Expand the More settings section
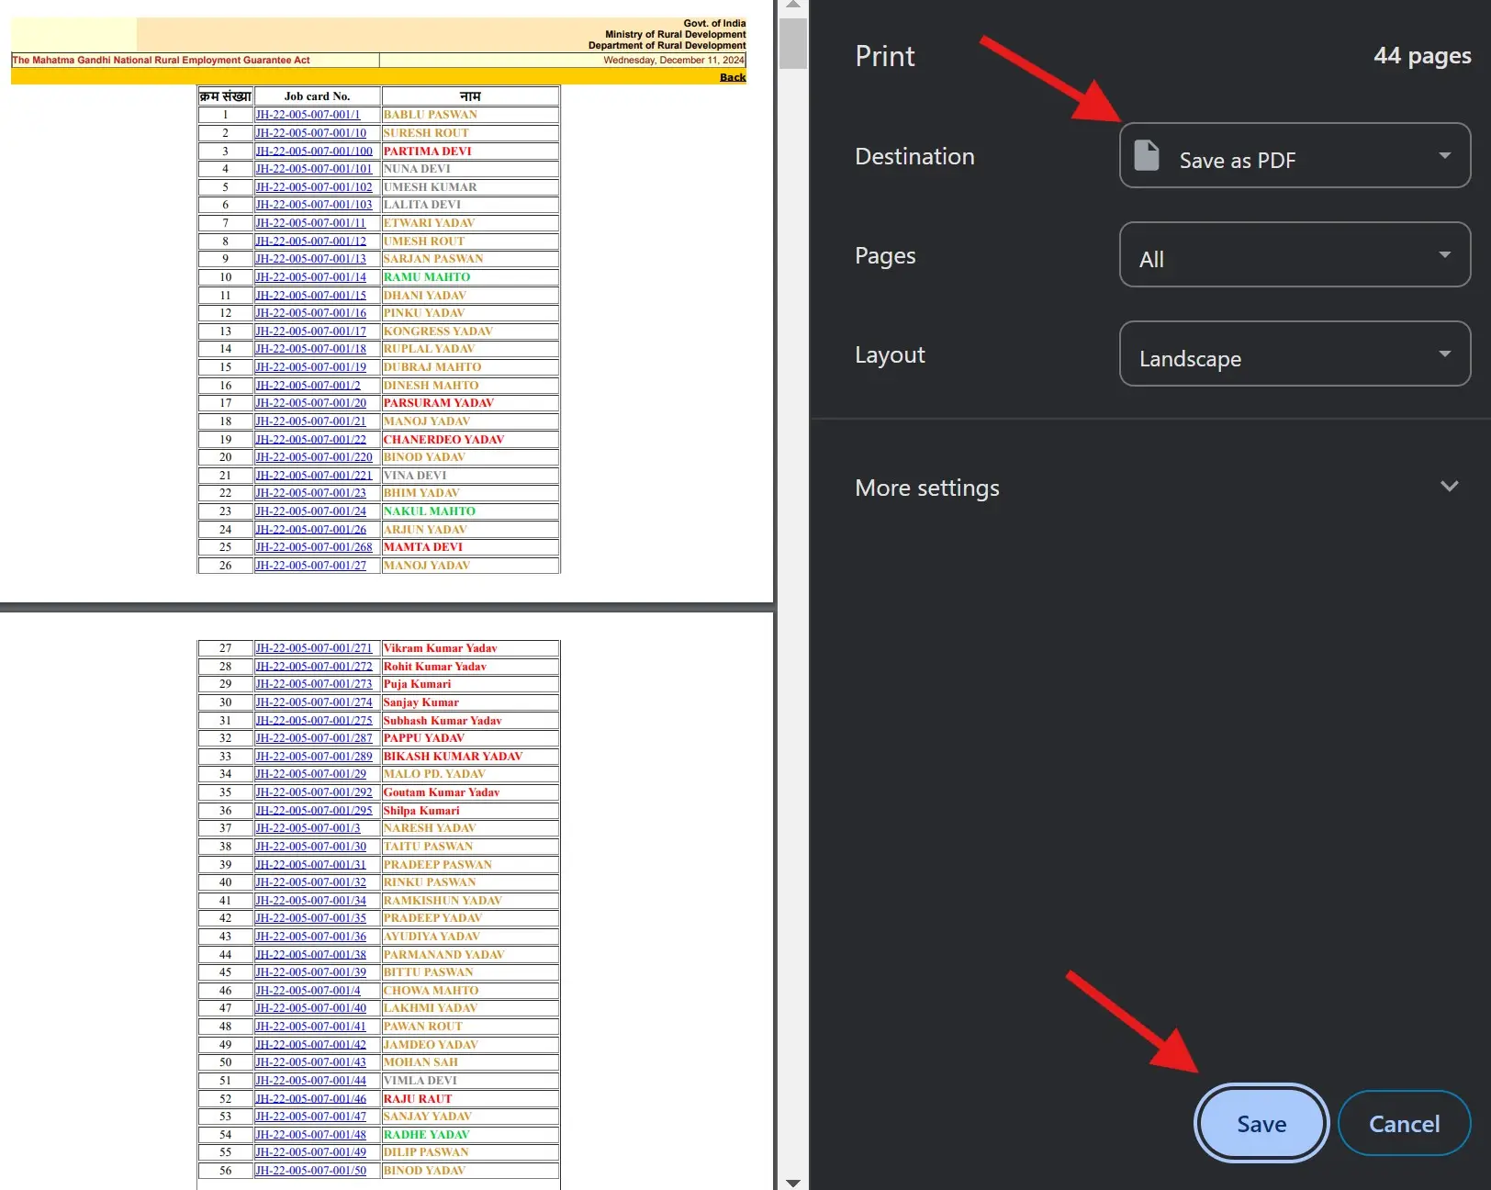This screenshot has width=1491, height=1190. (x=1156, y=487)
